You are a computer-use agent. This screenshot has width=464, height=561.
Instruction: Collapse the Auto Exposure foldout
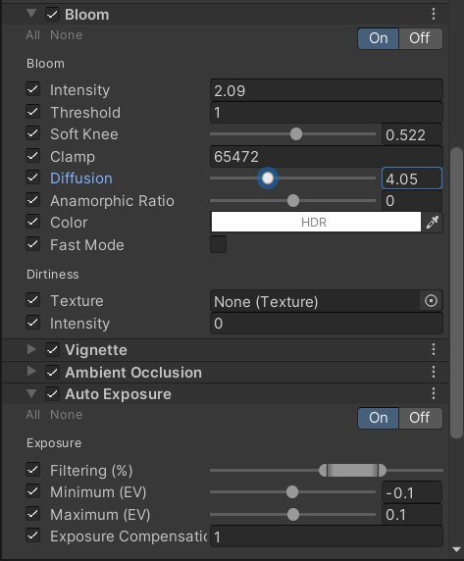[31, 393]
